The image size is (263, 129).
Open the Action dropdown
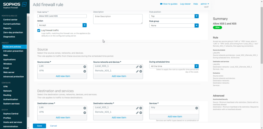click(84, 25)
